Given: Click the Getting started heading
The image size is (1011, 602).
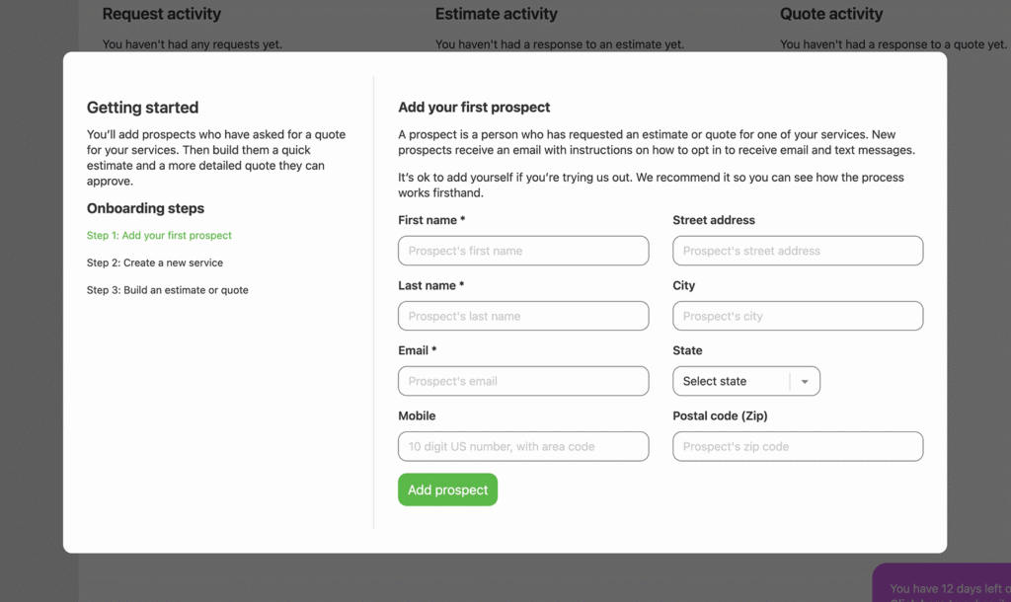Looking at the screenshot, I should pyautogui.click(x=142, y=108).
